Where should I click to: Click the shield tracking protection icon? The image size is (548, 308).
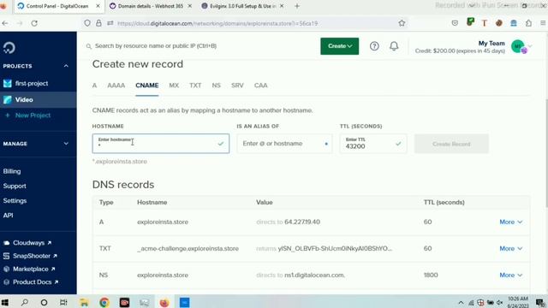pos(87,23)
